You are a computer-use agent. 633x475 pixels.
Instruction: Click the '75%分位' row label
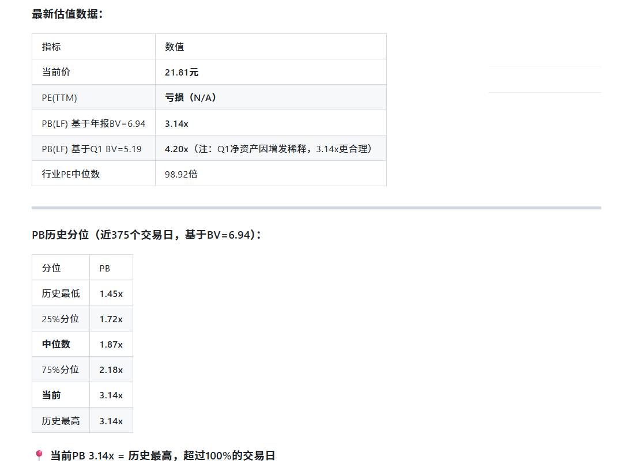click(x=61, y=370)
